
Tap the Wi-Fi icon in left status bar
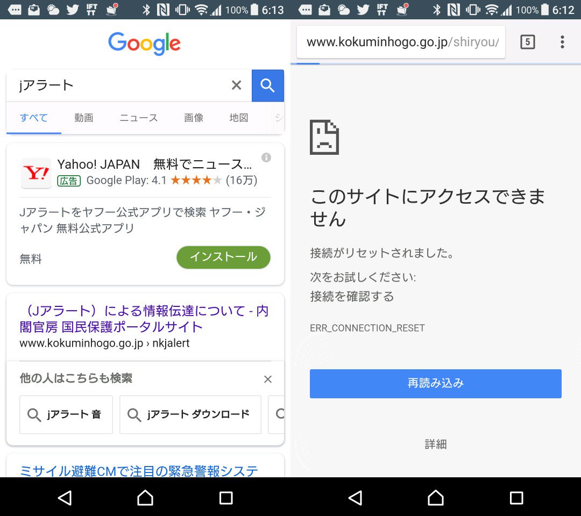(x=201, y=10)
